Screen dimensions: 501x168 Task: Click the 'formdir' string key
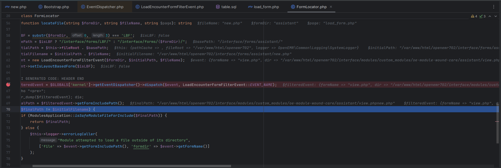(x=141, y=146)
